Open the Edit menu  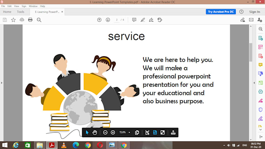(9, 6)
